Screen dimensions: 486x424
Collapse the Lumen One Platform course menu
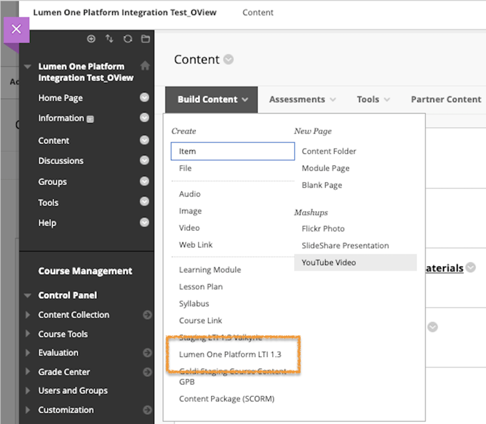[x=27, y=67]
